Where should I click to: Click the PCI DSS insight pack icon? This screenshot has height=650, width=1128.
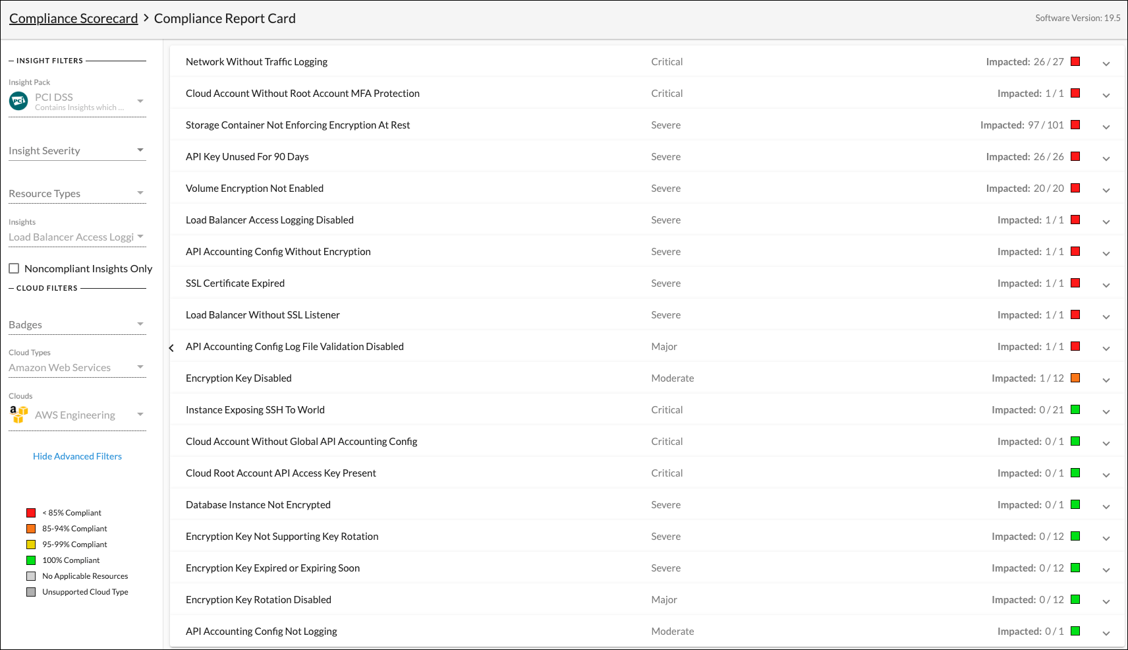pos(18,100)
